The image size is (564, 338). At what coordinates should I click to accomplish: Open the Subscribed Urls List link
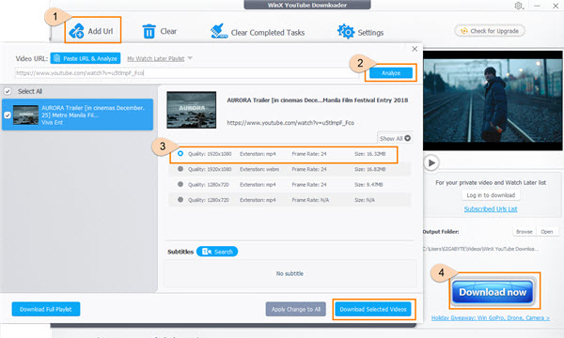pos(491,209)
